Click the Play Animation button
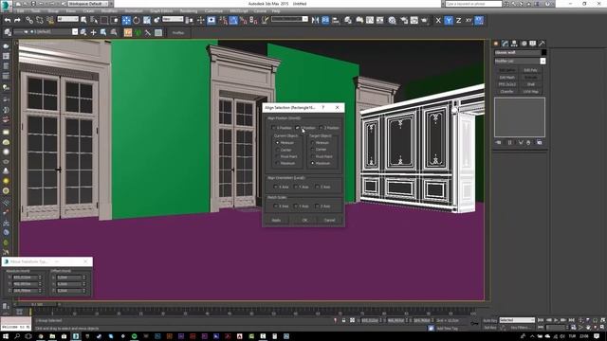Screen dimensions: 607x341 (x=556, y=320)
